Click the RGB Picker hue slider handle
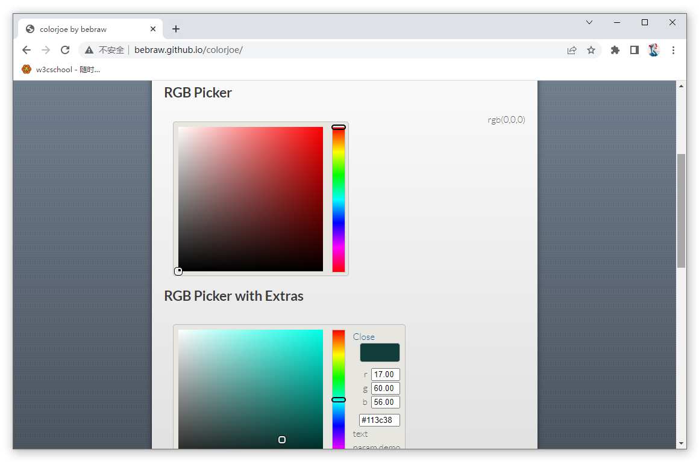Image resolution: width=699 pixels, height=462 pixels. (339, 128)
